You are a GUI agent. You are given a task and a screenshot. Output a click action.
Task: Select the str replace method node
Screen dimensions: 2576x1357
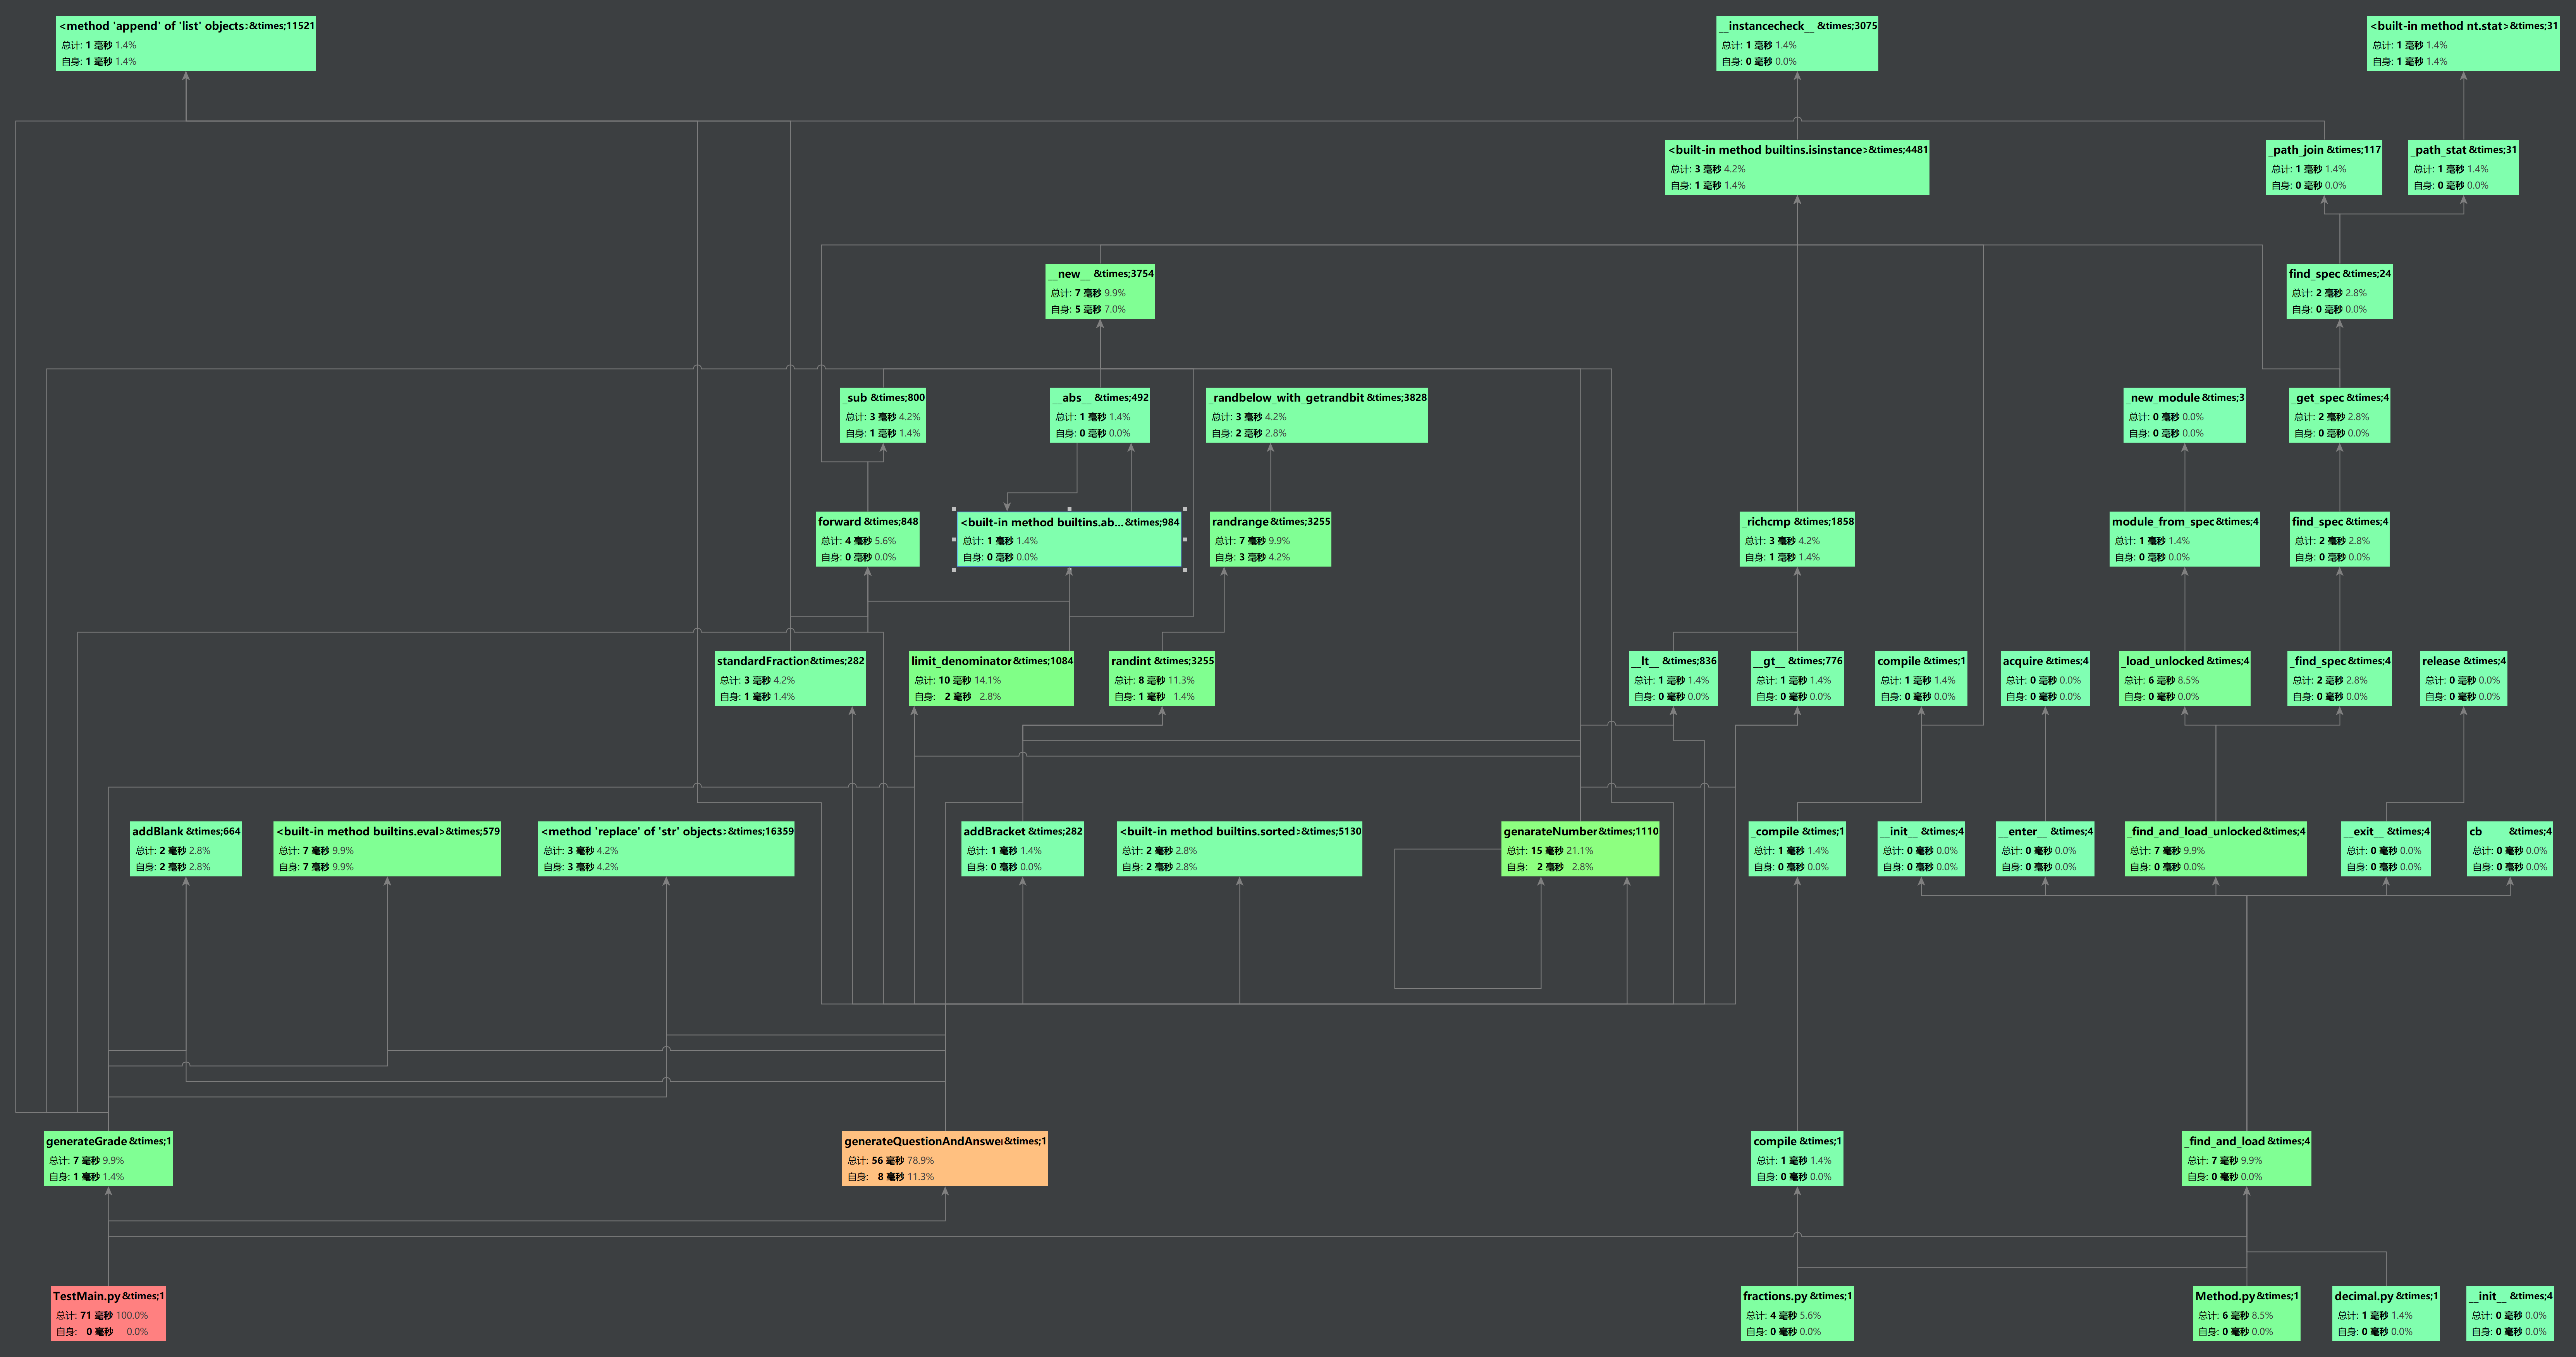666,849
